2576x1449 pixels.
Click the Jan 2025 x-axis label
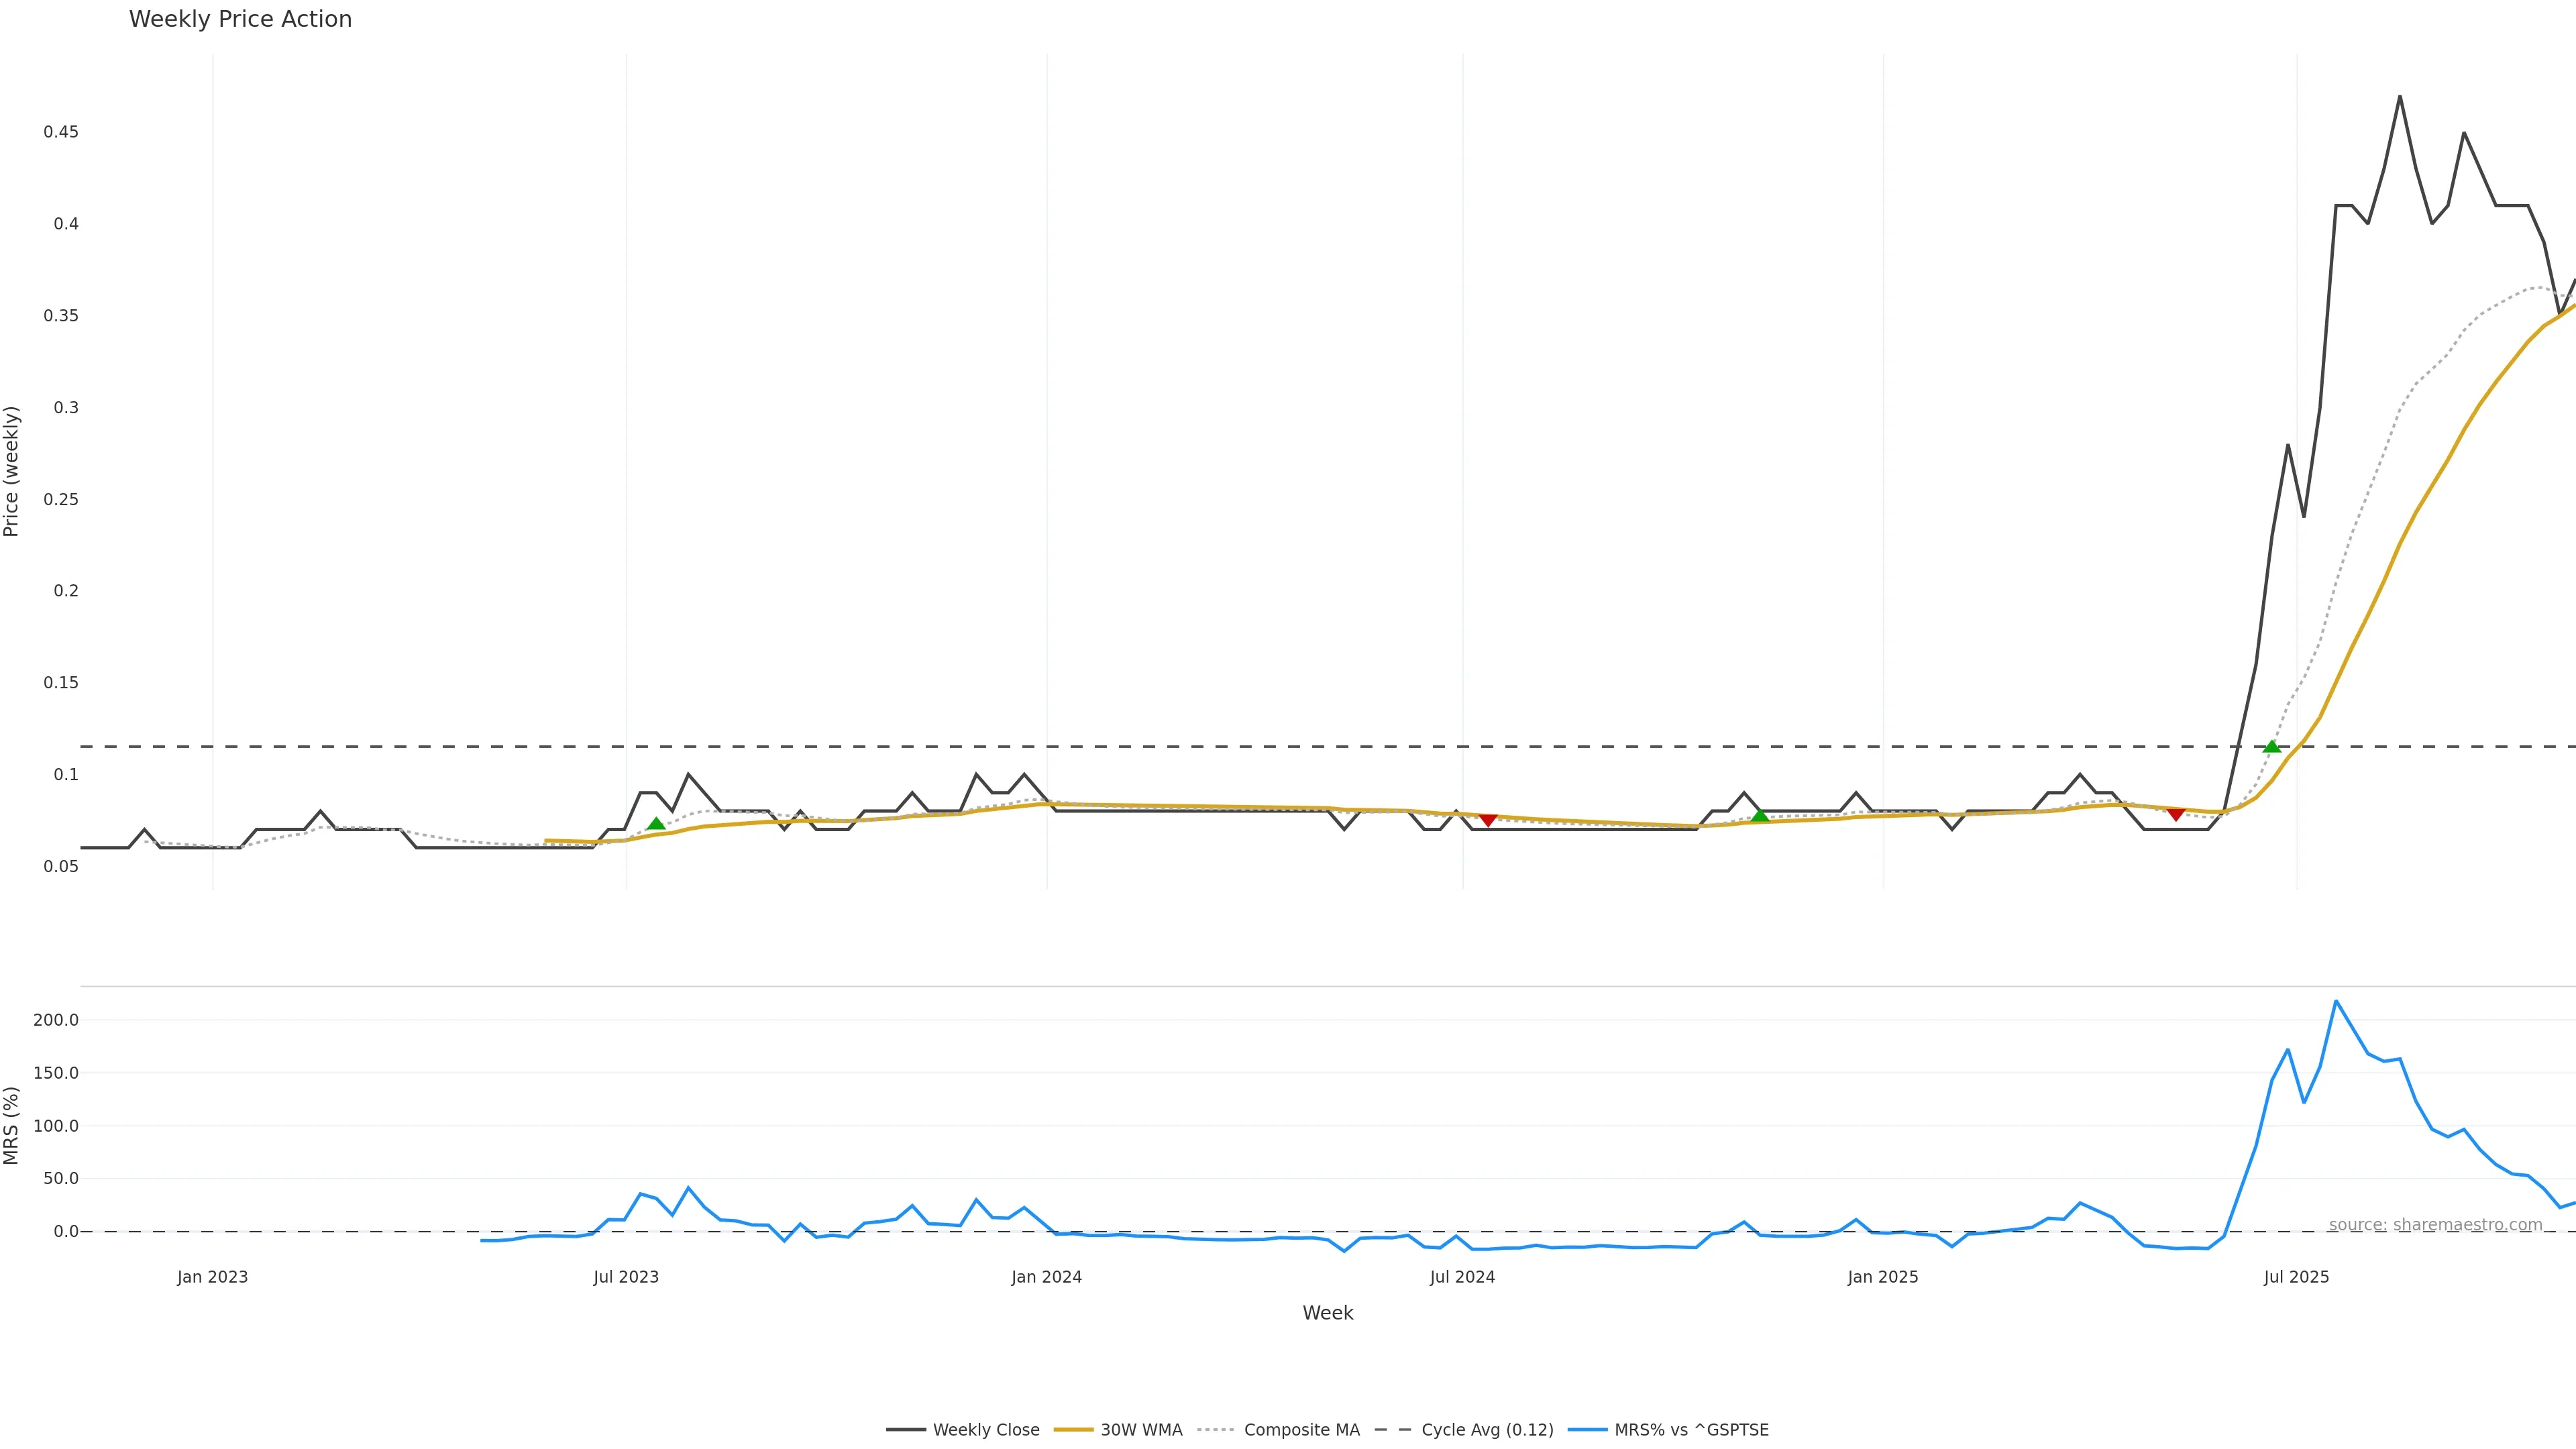(1883, 1277)
